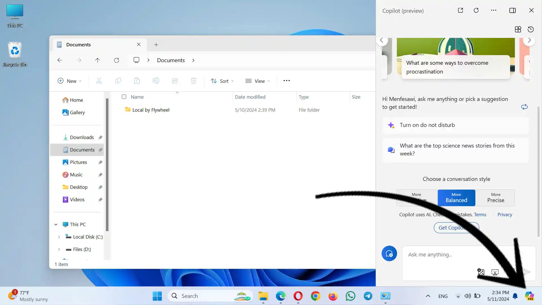Screen dimensions: 542x305
Task: Expand the Local Disk (C:) tree node
Action: 59,237
